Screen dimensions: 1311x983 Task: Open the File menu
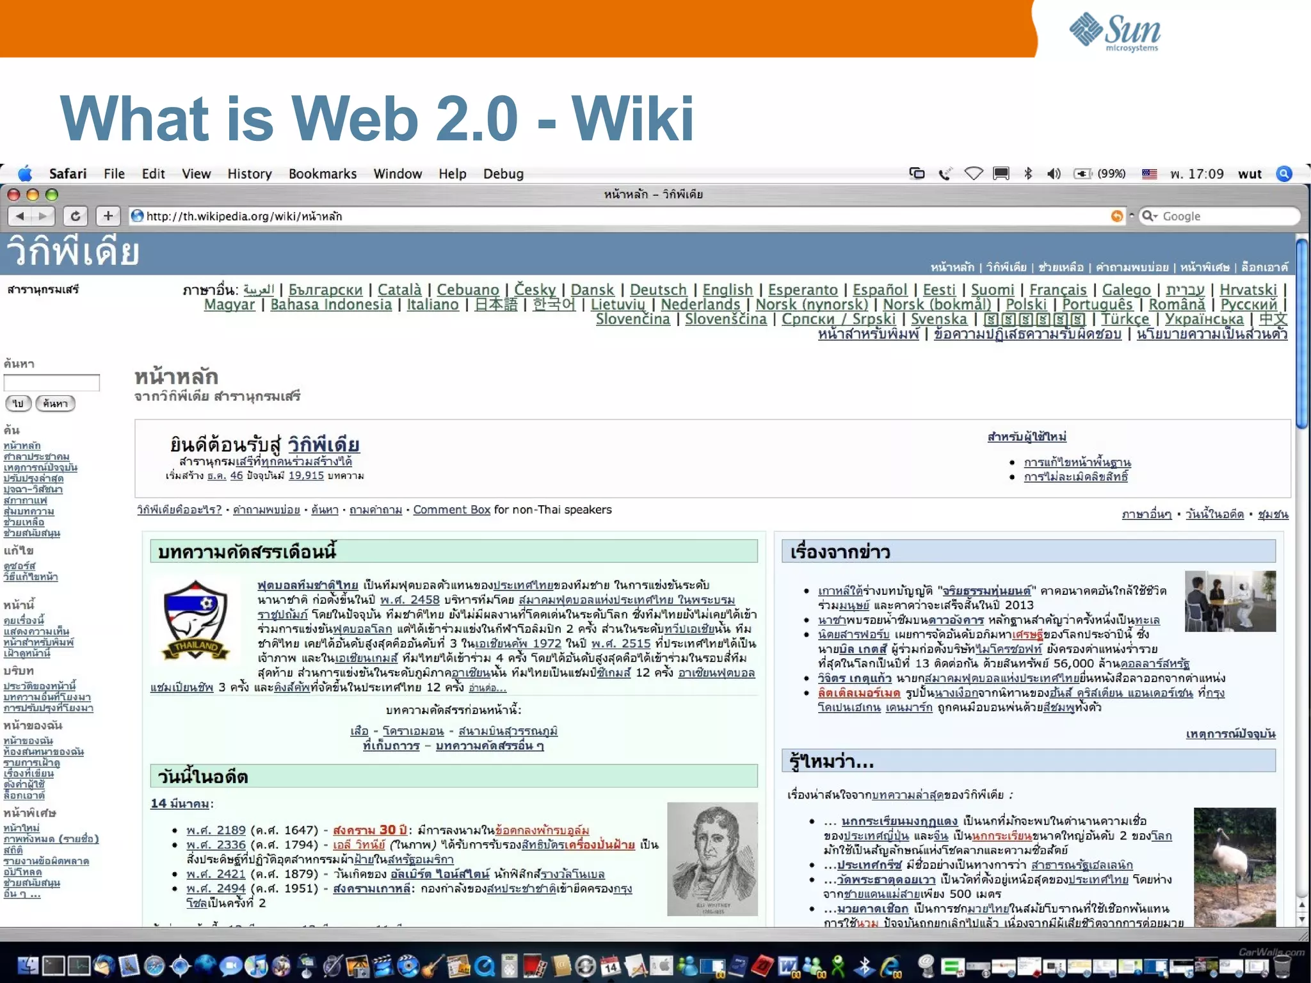coord(114,174)
